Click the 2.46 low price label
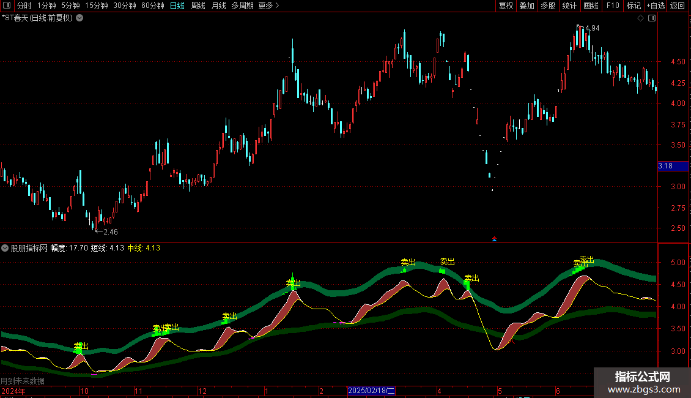This screenshot has width=691, height=398. pos(111,231)
